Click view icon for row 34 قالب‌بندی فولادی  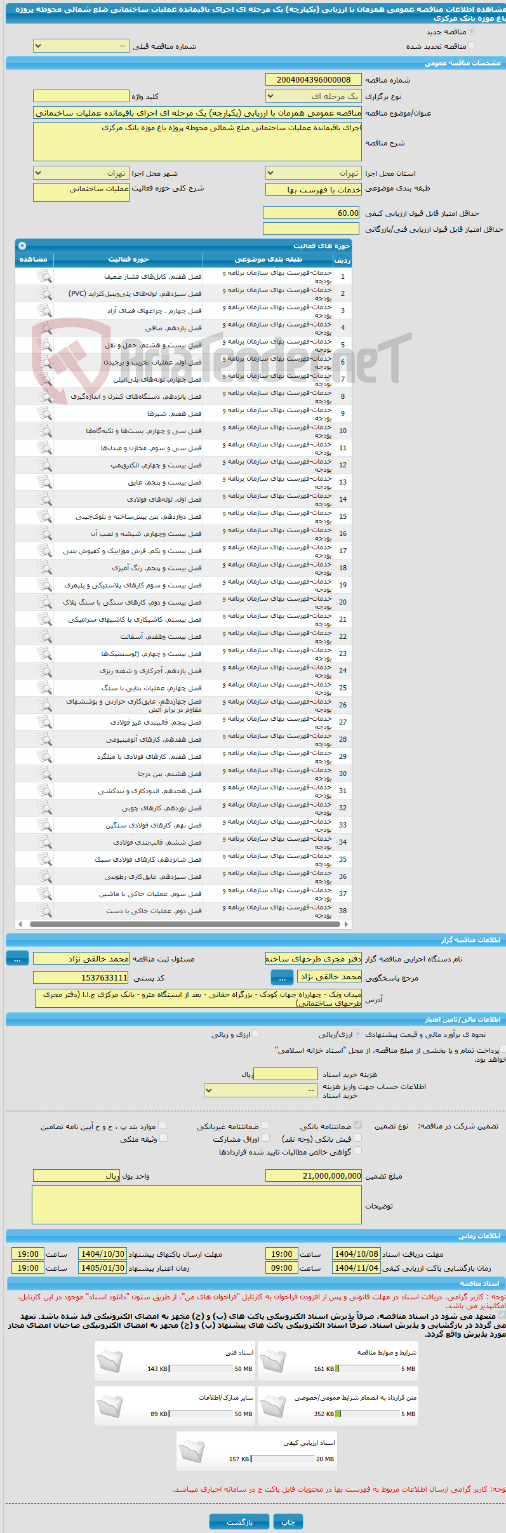tap(44, 842)
